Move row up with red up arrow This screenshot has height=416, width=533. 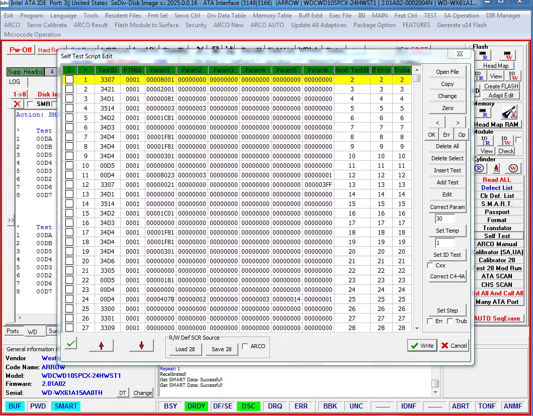[x=101, y=345]
